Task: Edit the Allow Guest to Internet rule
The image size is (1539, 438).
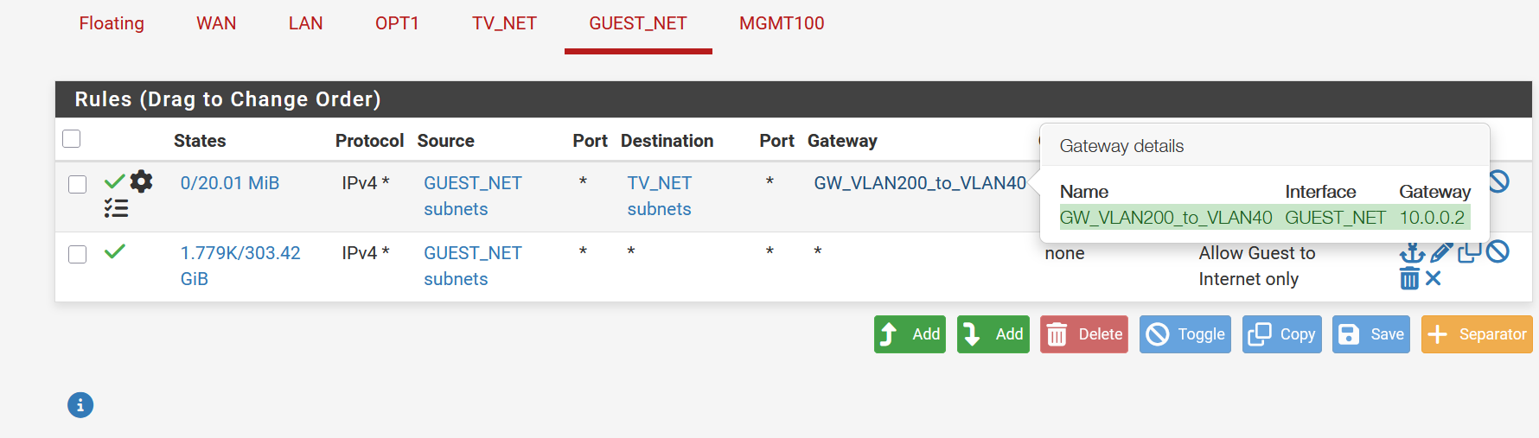Action: (1440, 252)
